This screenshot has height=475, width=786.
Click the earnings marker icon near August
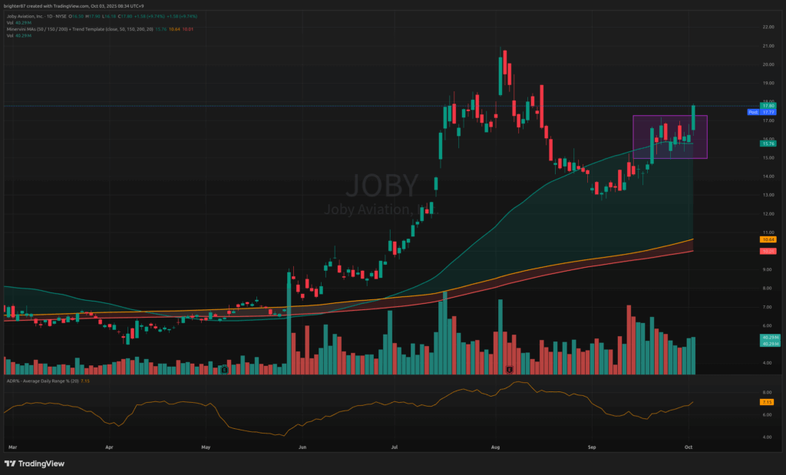508,370
